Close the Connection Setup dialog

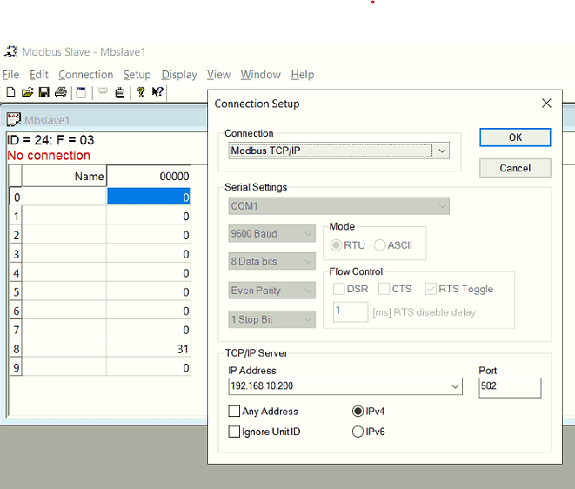[546, 104]
